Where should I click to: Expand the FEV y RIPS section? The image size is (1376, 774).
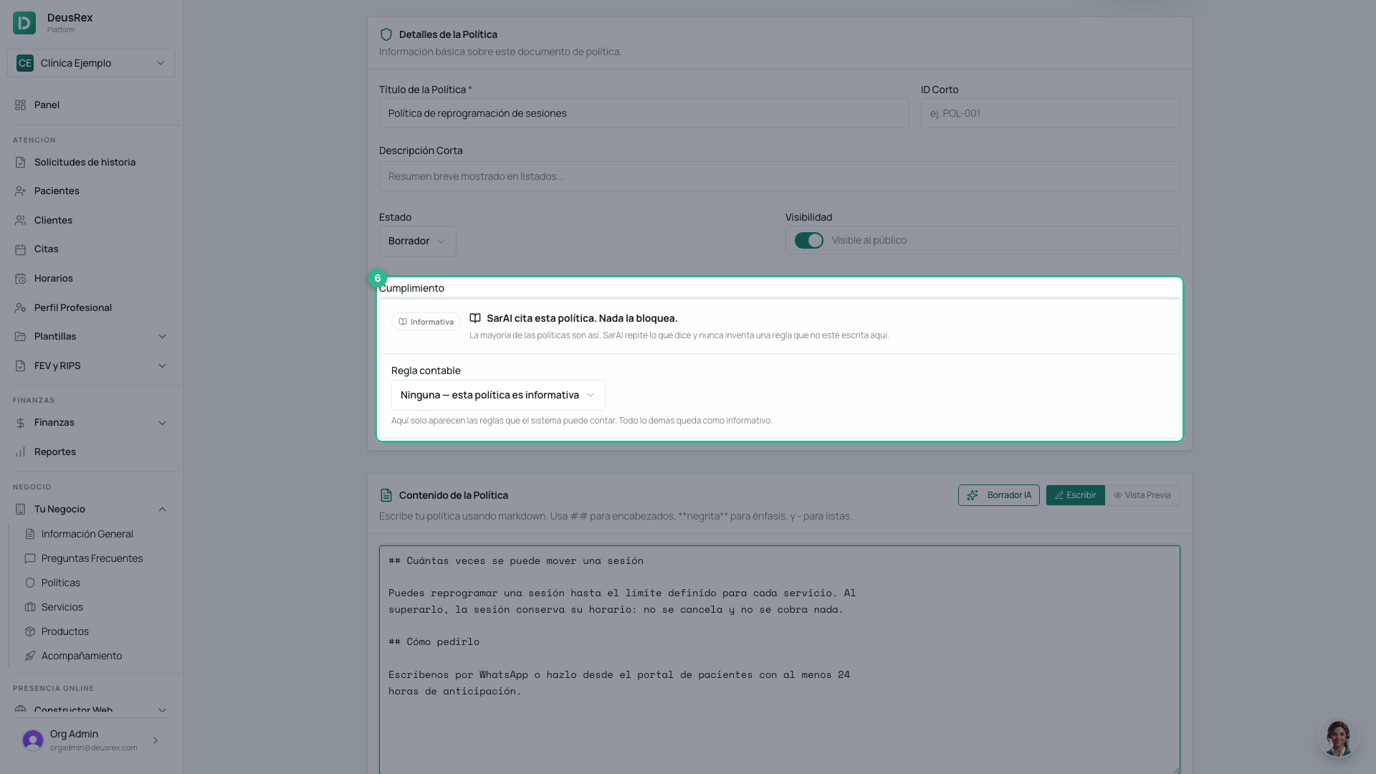pyautogui.click(x=91, y=365)
